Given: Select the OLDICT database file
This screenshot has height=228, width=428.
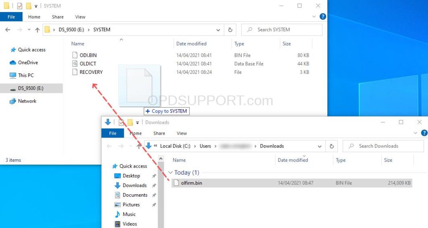Looking at the screenshot, I should pyautogui.click(x=88, y=64).
